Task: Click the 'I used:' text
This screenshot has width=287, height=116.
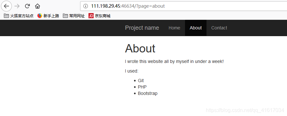Action: point(131,71)
